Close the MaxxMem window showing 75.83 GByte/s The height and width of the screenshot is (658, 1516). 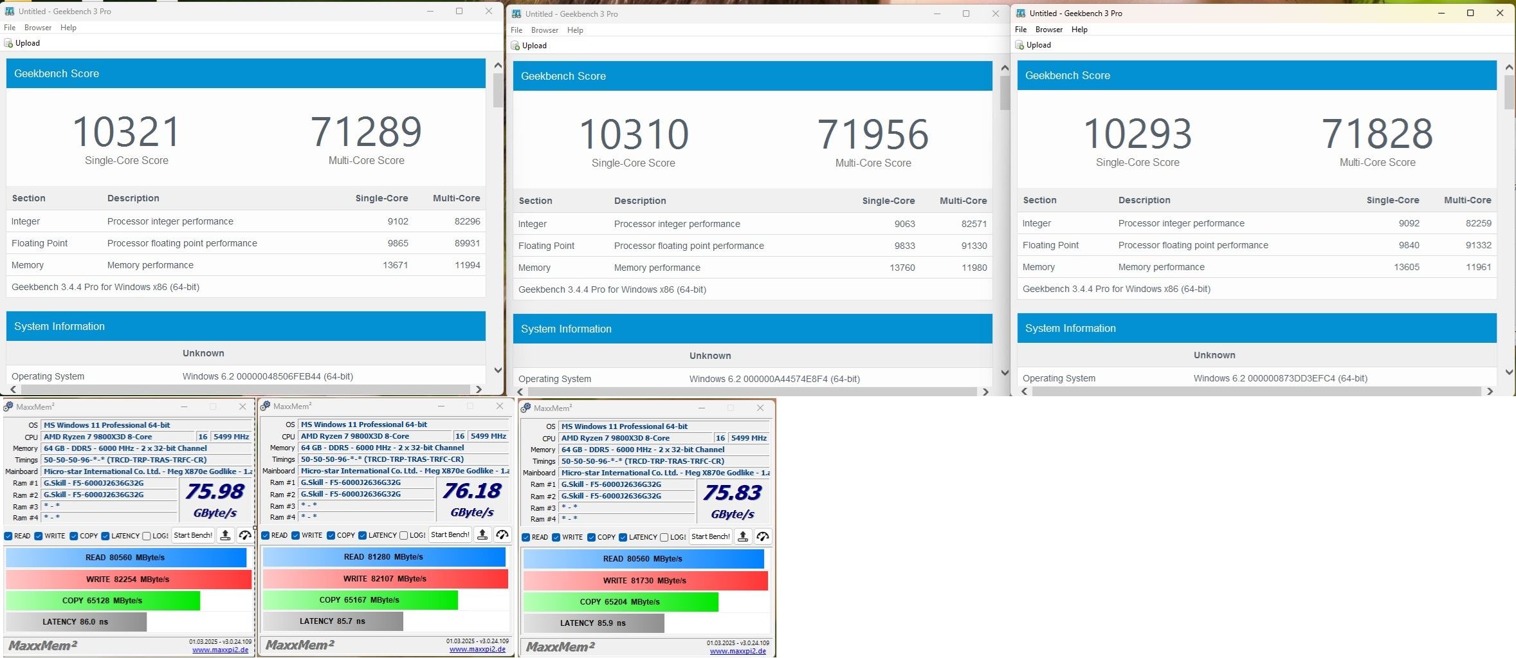(x=760, y=408)
